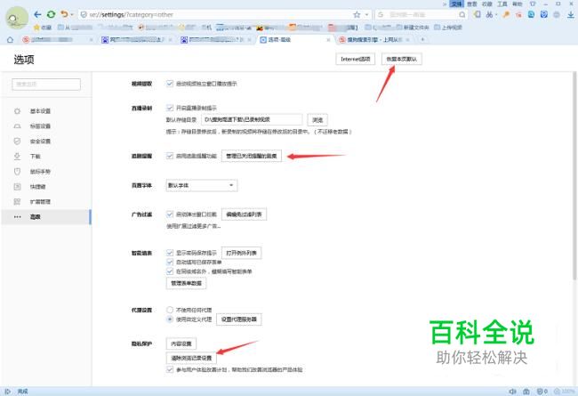Viewport: 578px width, 396px height.
Task: Click the Internet选项 button
Action: tap(355, 59)
